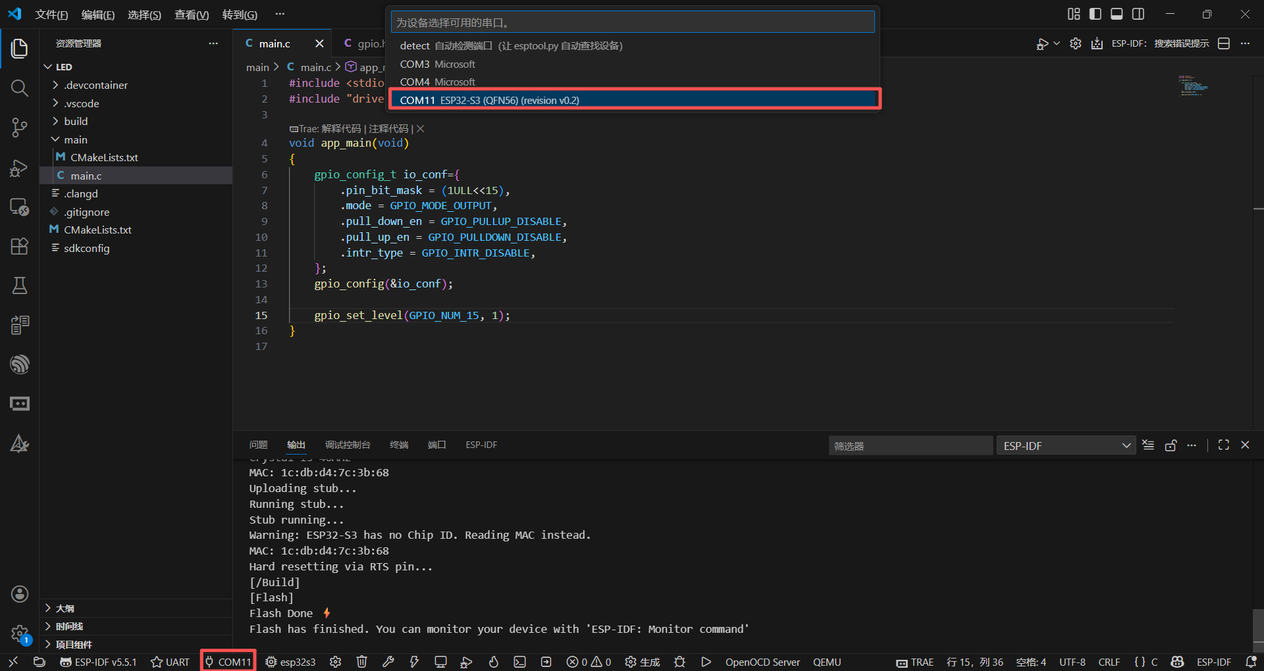Open run options dropdown arrow in editor toolbar

click(x=1057, y=43)
